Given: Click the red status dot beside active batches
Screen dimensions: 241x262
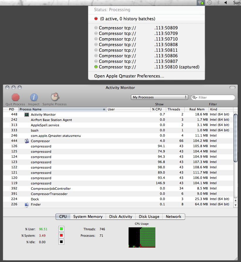Looking at the screenshot, I should tap(96, 19).
